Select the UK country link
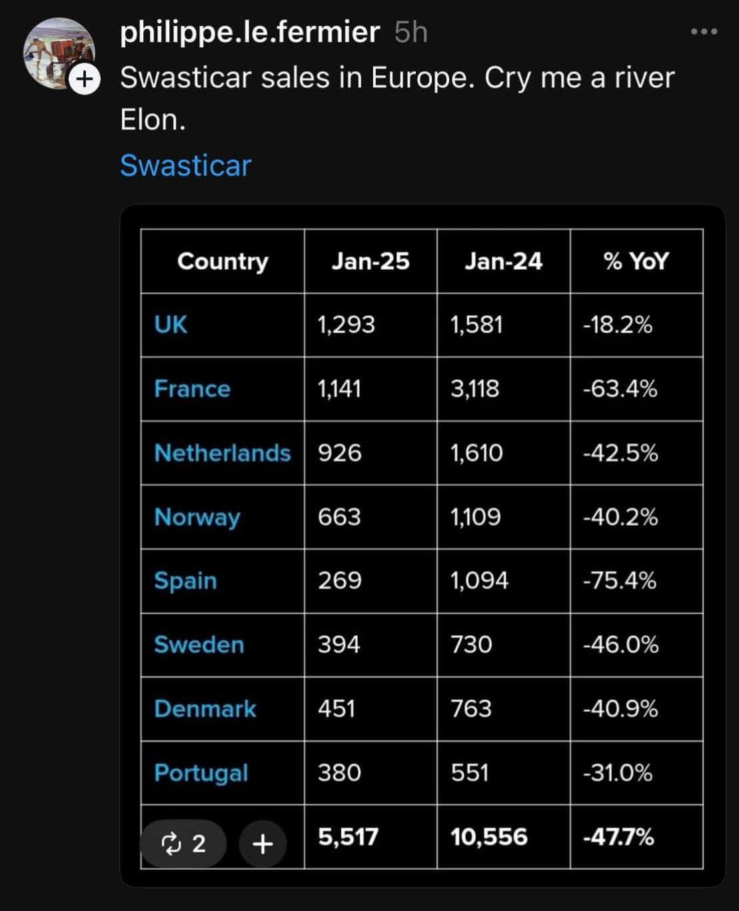Viewport: 739px width, 911px height. click(171, 325)
